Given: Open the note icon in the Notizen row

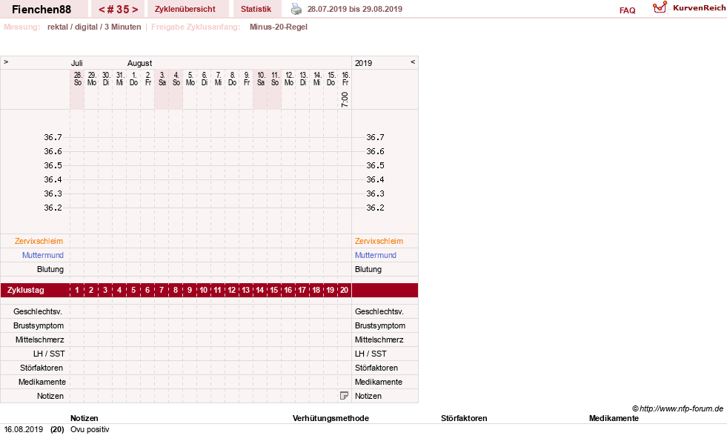Looking at the screenshot, I should pyautogui.click(x=344, y=396).
